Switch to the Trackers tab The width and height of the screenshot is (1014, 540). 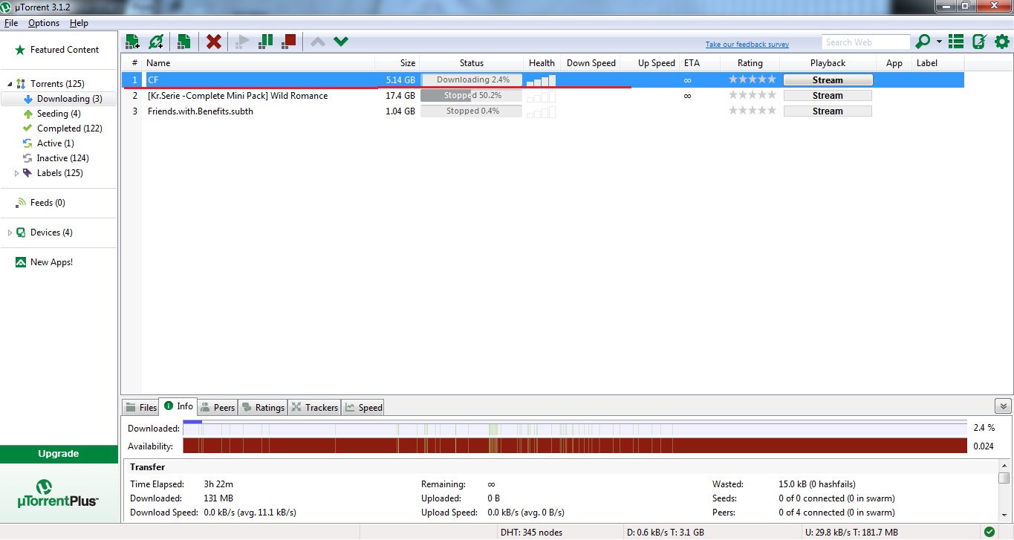point(314,407)
